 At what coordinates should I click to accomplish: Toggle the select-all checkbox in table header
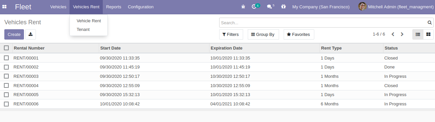pos(6,48)
